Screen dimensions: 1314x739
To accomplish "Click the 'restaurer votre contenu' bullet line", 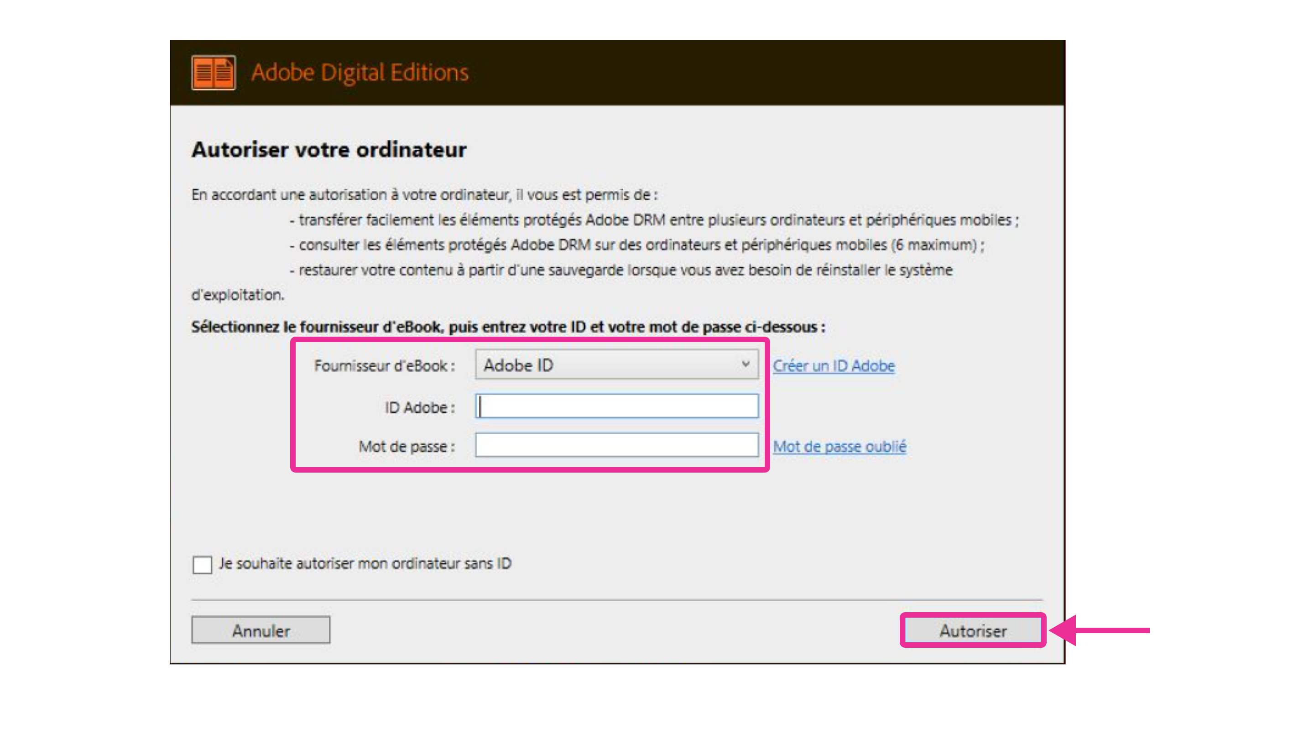I will click(621, 271).
